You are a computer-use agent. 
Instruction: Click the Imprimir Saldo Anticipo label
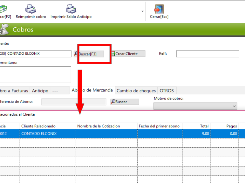pos(71,17)
